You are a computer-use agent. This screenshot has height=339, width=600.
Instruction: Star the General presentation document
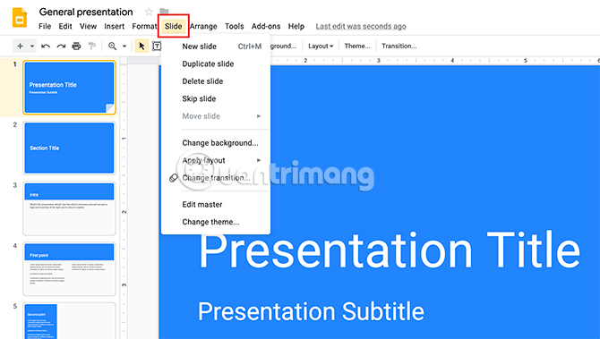[x=149, y=12]
